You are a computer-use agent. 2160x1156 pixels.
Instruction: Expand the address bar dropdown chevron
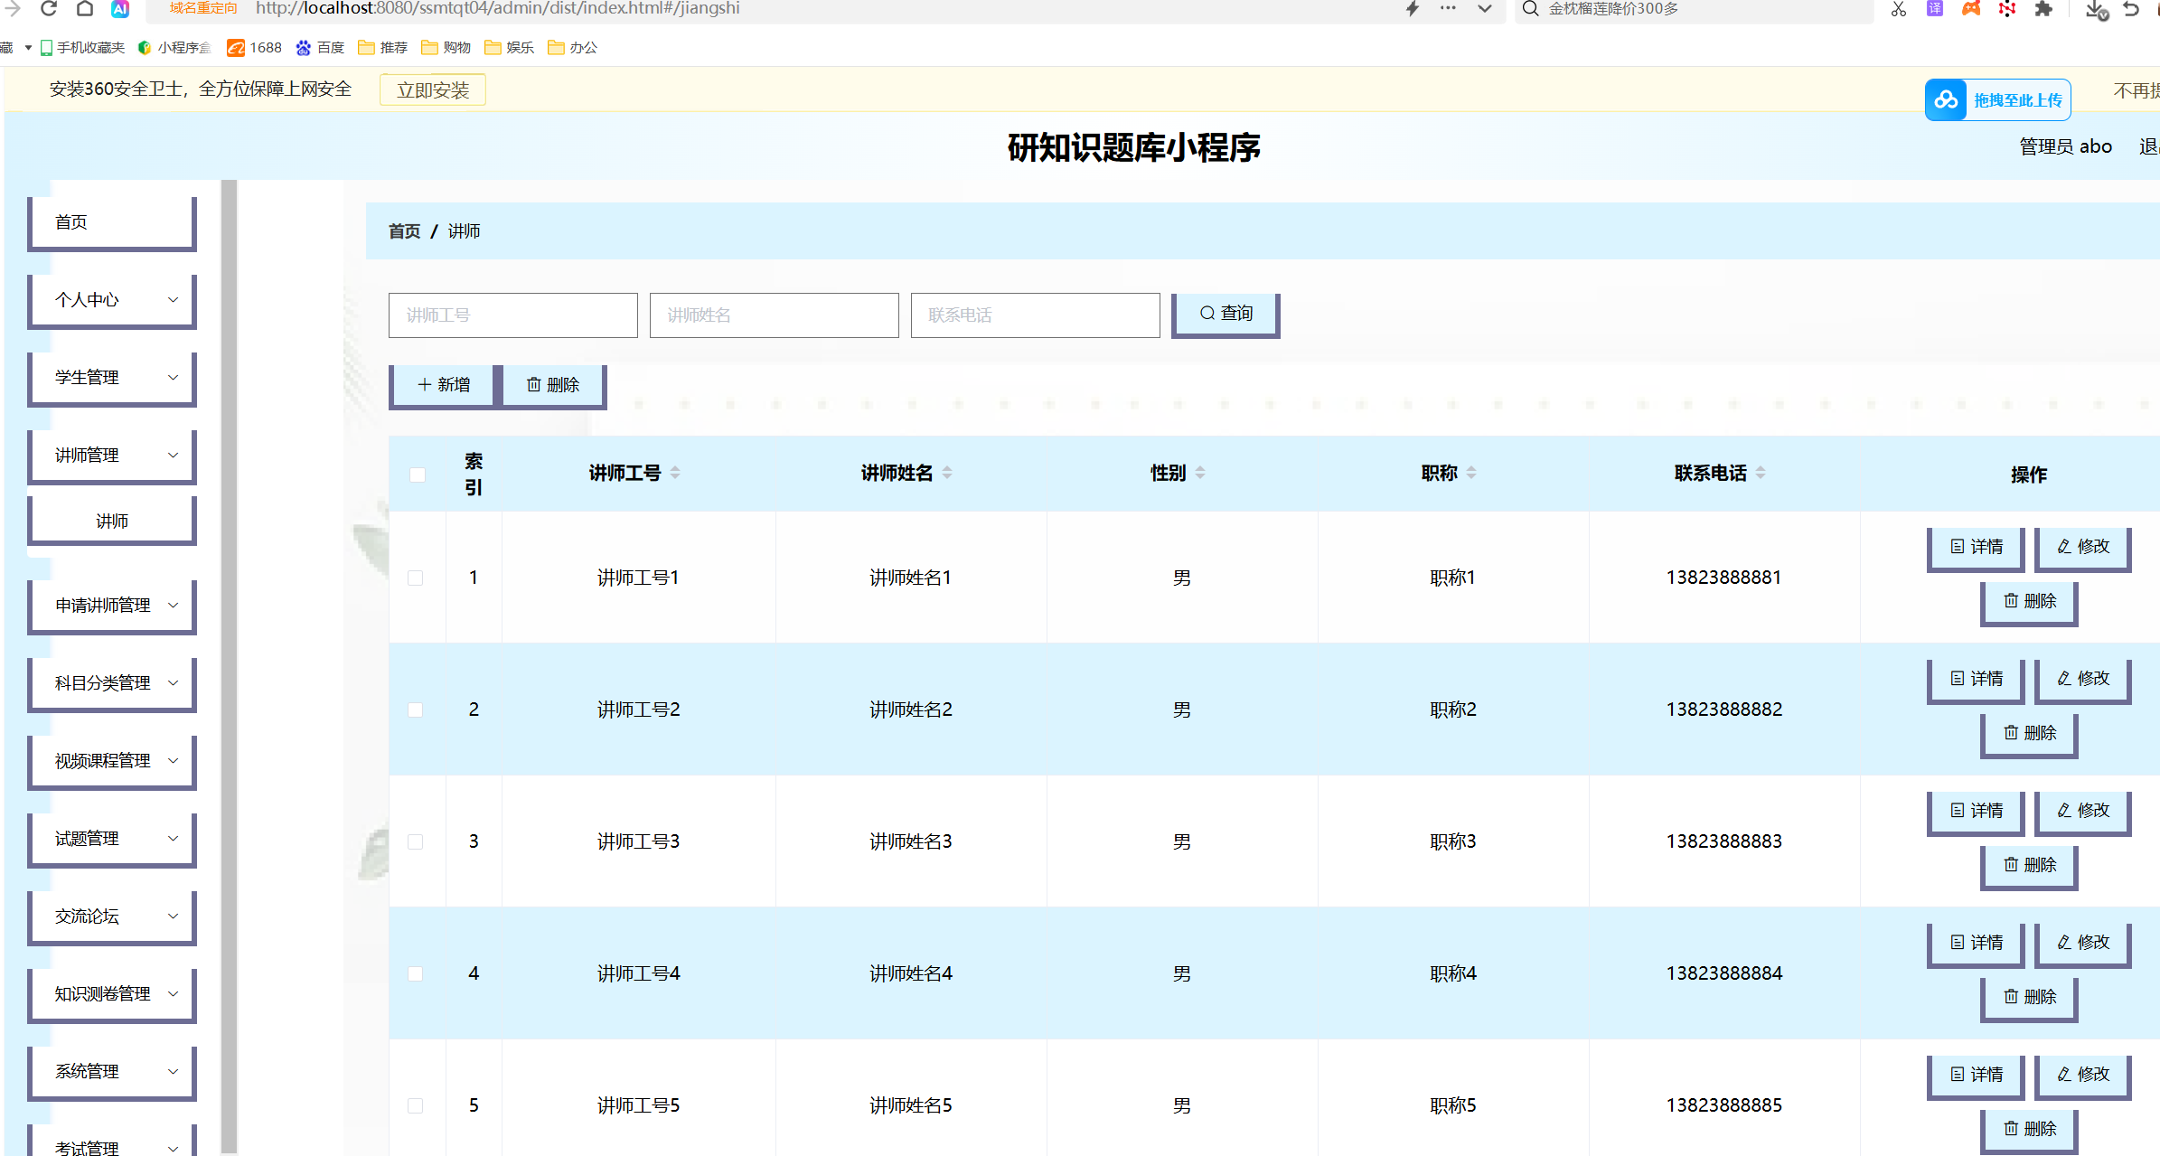point(1484,9)
